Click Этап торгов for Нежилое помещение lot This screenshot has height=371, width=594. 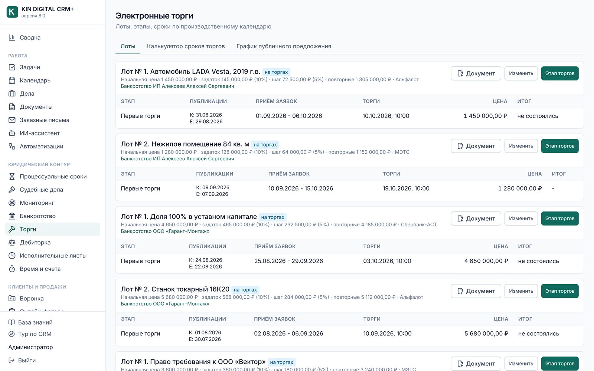[x=559, y=146]
